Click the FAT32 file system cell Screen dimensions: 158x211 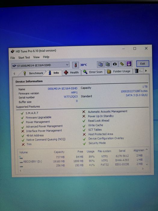pos(105,165)
